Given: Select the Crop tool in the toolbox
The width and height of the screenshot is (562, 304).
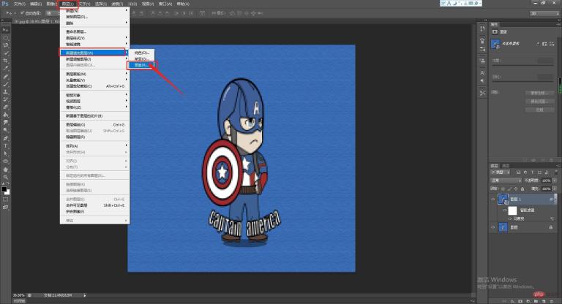Looking at the screenshot, I should click(x=5, y=61).
